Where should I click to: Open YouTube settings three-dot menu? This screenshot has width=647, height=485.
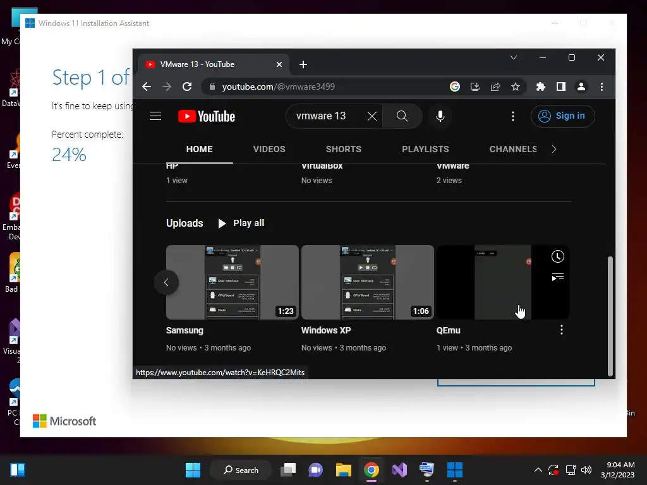click(513, 116)
